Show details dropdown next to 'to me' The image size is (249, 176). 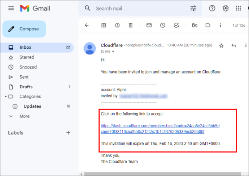[113, 52]
